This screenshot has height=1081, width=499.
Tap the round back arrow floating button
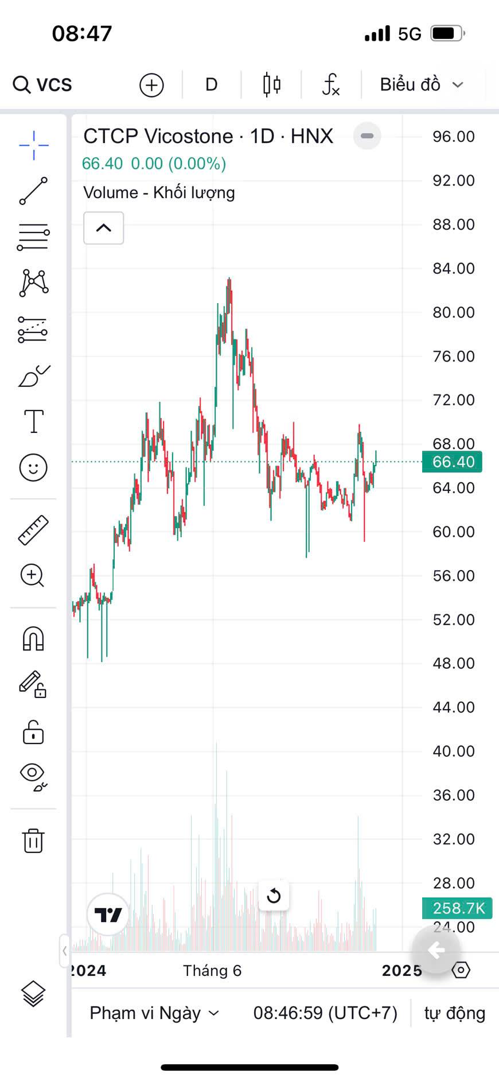tap(436, 950)
